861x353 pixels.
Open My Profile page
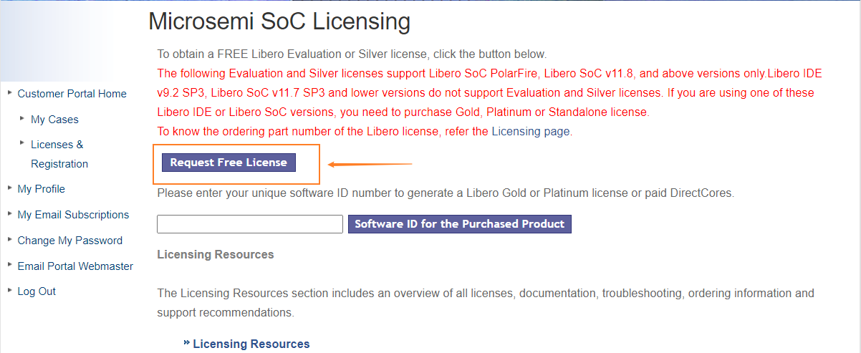(41, 189)
